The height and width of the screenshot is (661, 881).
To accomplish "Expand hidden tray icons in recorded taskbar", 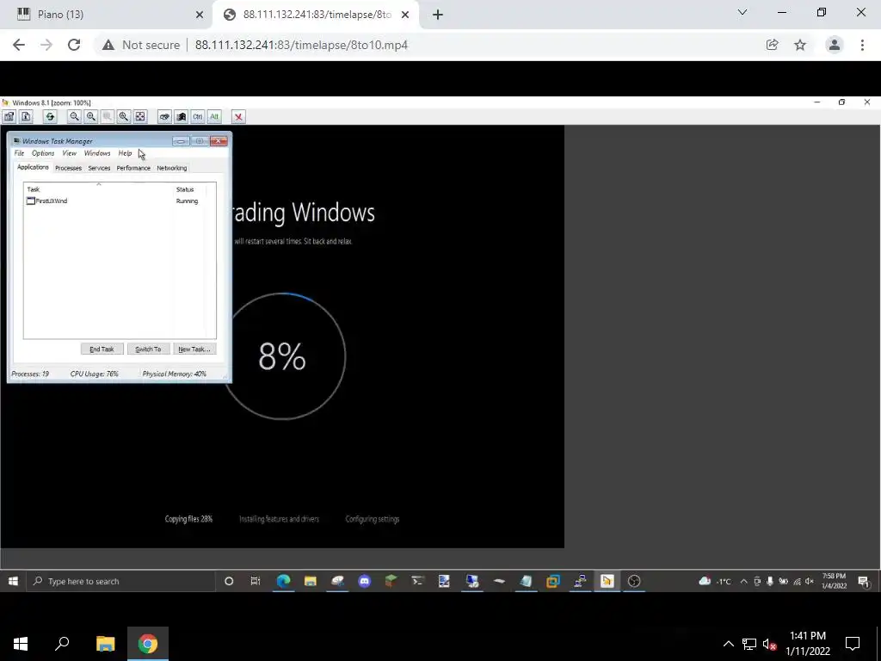I will click(x=743, y=581).
